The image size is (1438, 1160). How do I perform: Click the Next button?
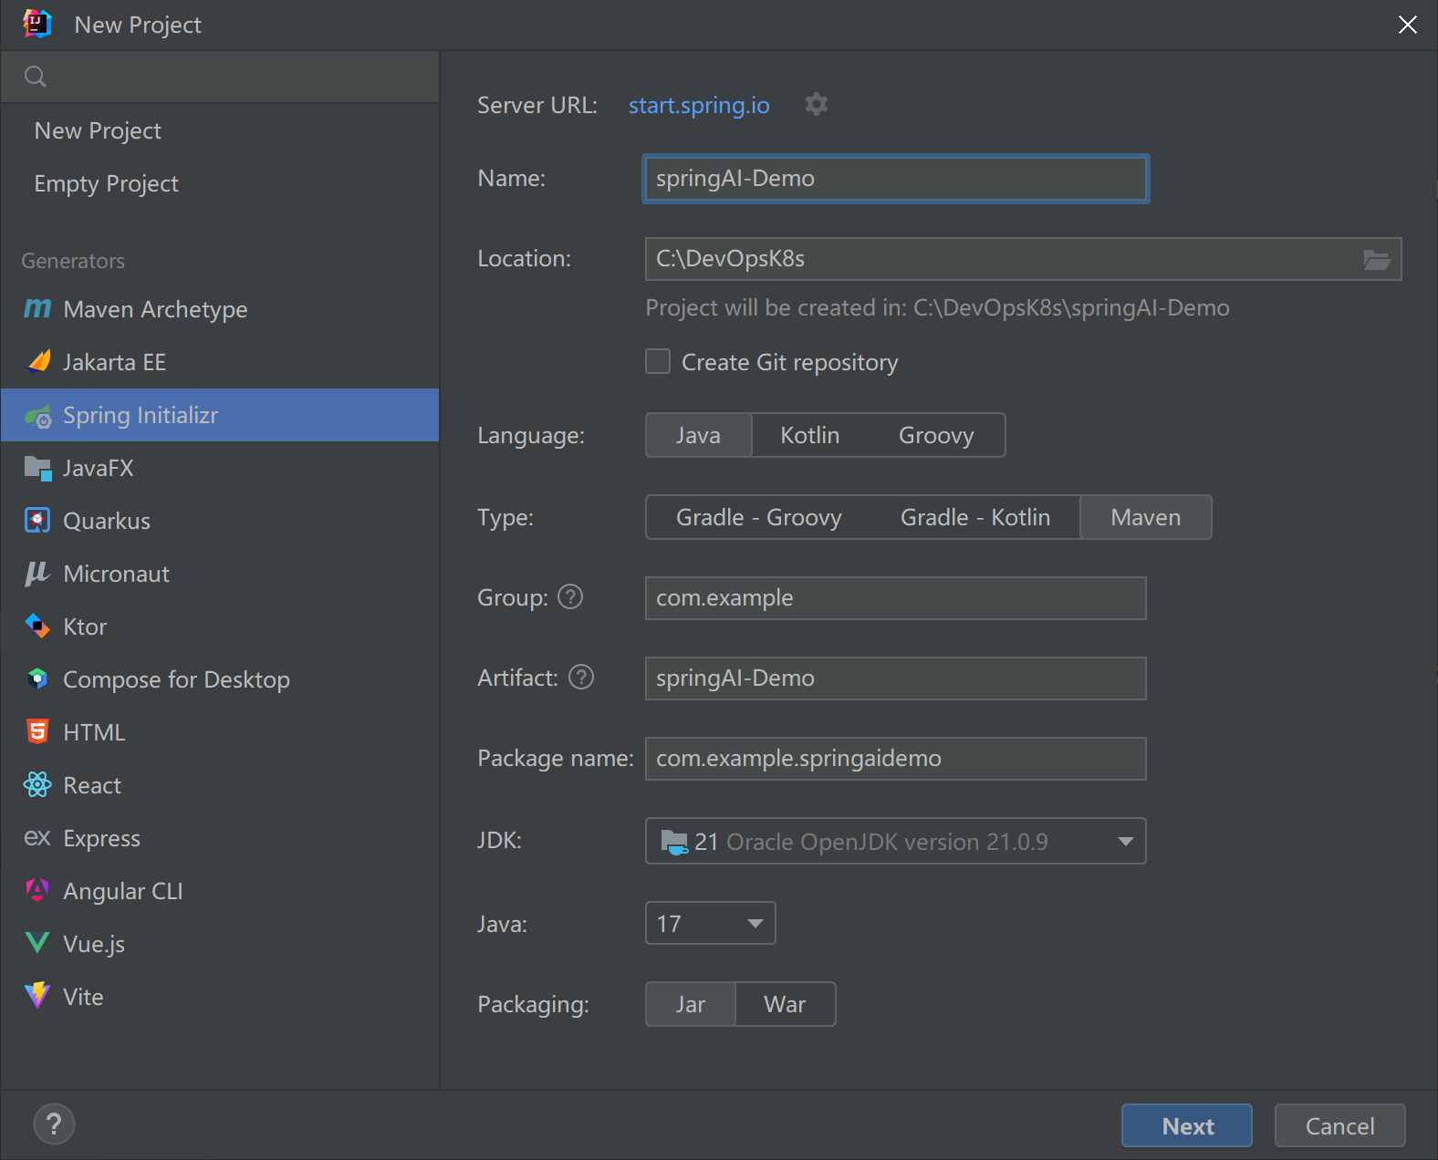click(1187, 1125)
